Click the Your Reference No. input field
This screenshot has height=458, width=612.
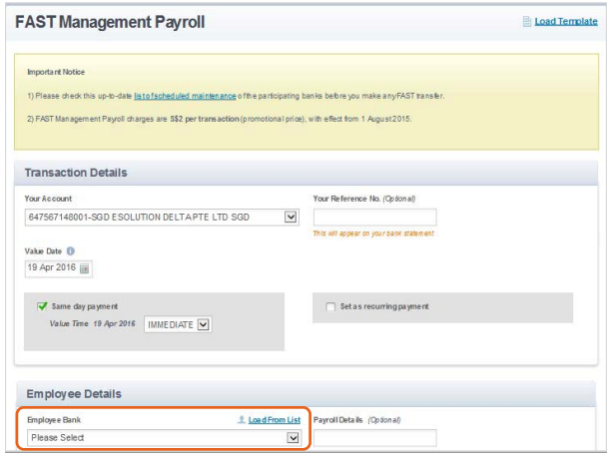(374, 218)
